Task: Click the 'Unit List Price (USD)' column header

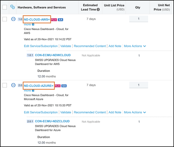Action: pyautogui.click(x=114, y=7)
